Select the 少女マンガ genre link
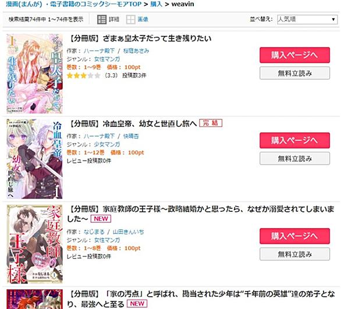The height and width of the screenshot is (309, 341). [107, 144]
